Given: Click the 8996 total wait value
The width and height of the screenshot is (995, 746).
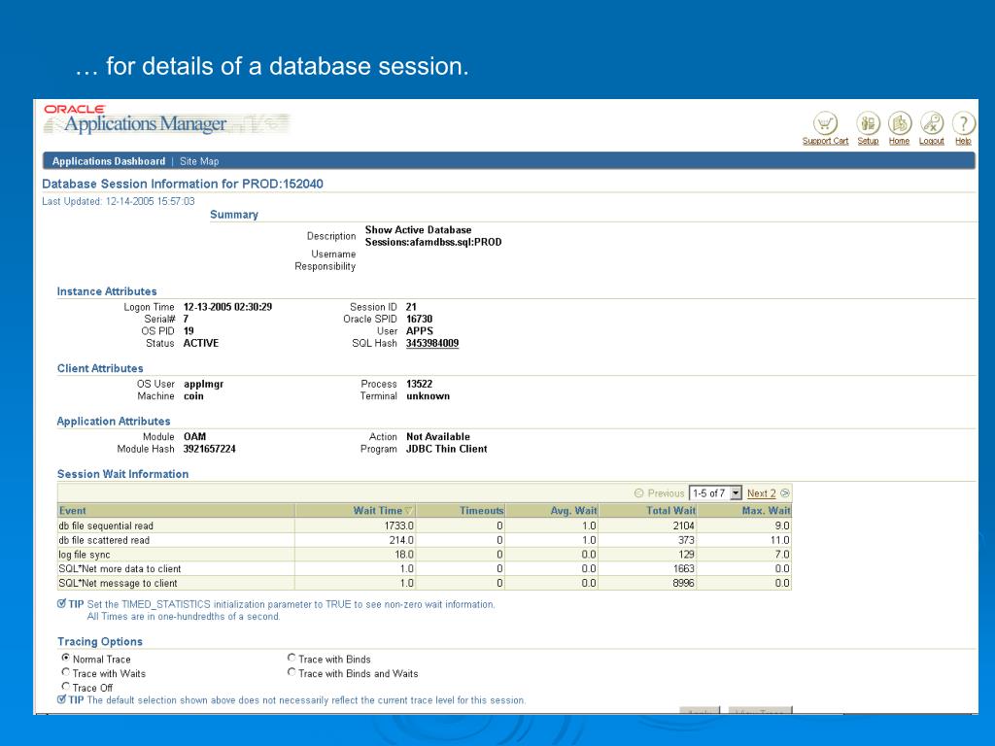Looking at the screenshot, I should click(x=683, y=583).
